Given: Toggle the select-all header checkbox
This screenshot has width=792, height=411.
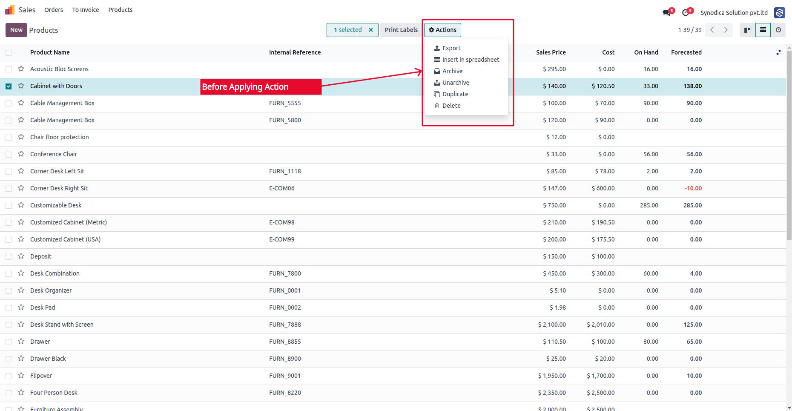Looking at the screenshot, I should point(9,52).
